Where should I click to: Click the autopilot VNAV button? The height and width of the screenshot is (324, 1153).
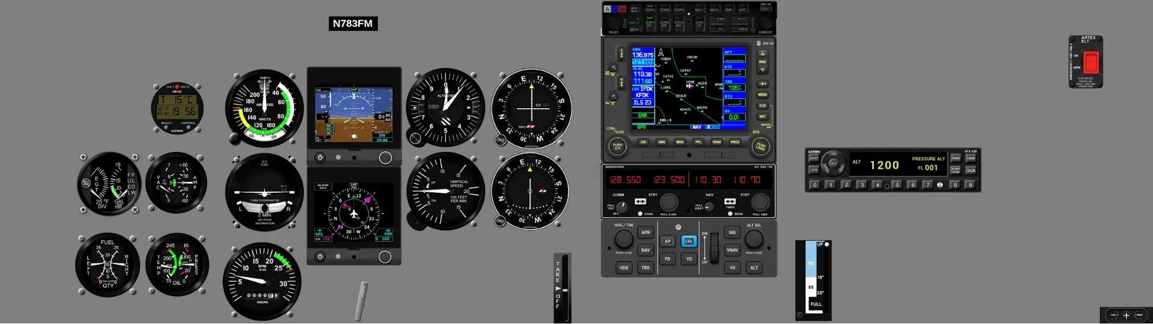[732, 250]
